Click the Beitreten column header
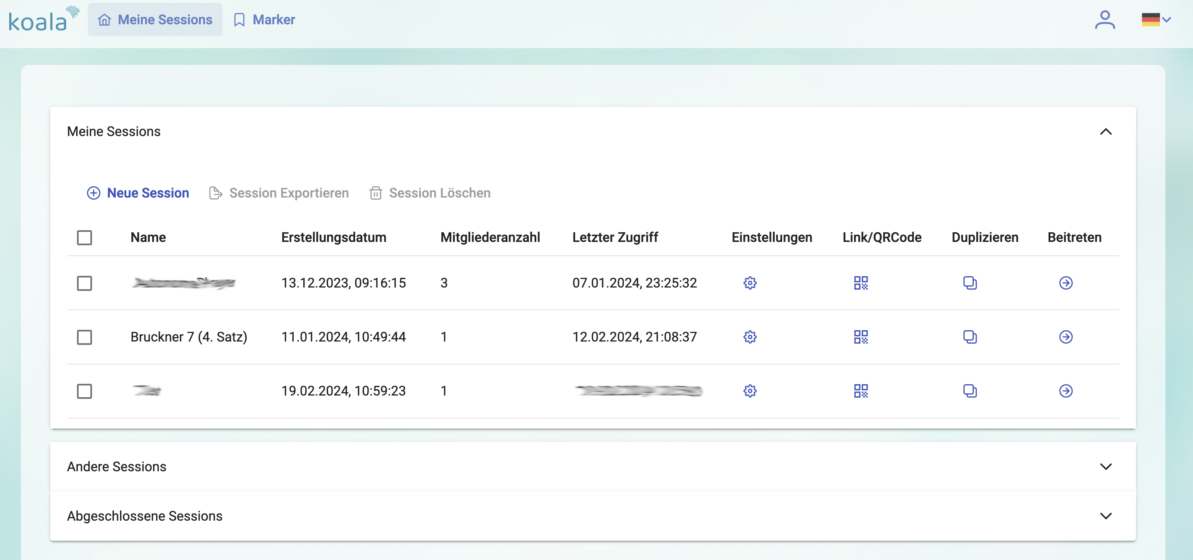 click(x=1075, y=238)
